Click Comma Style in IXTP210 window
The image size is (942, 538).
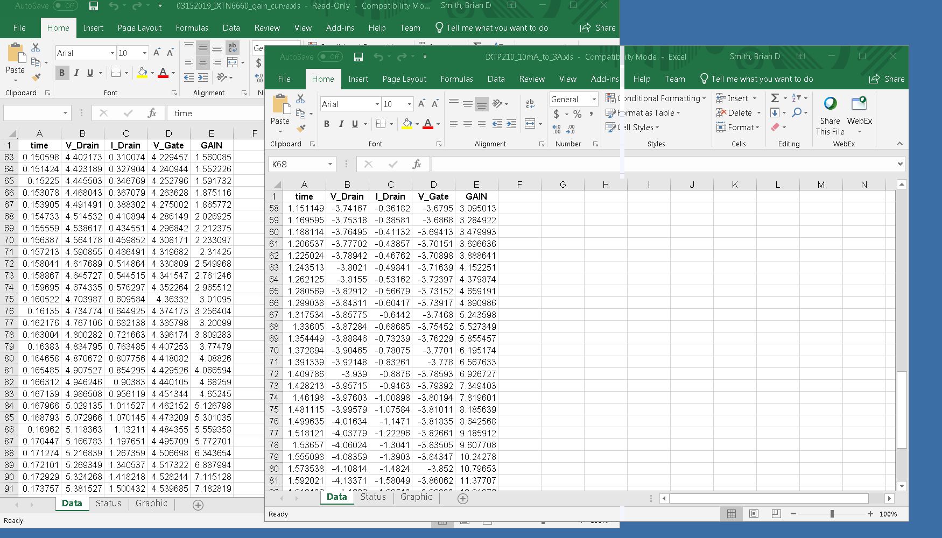(x=591, y=114)
